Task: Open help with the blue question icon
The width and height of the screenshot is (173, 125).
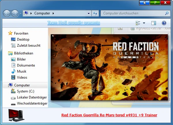Action: pos(164,23)
